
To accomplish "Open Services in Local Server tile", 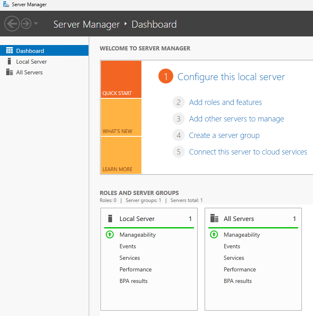I will 130,258.
